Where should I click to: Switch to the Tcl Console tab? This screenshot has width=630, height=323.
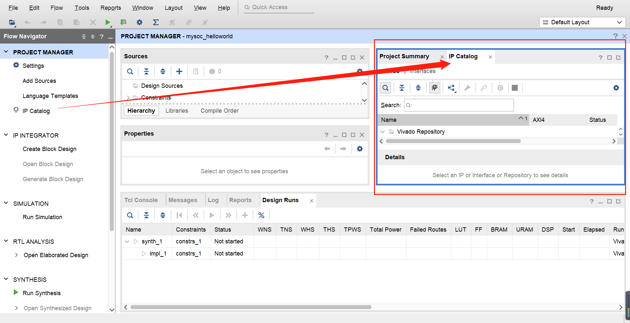141,200
